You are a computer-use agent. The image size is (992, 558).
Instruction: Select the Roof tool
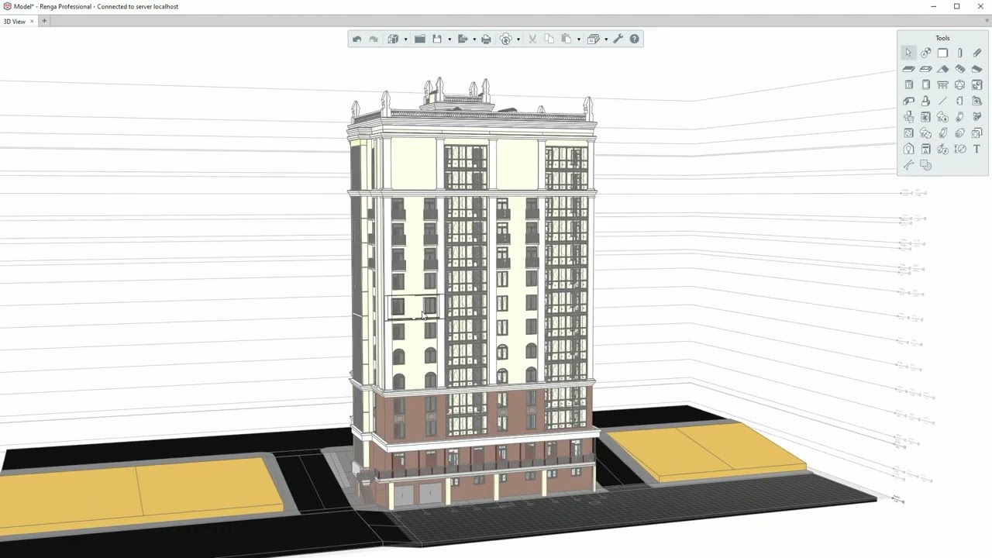coord(942,69)
